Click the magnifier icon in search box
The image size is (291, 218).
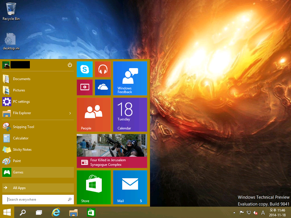tap(69, 199)
